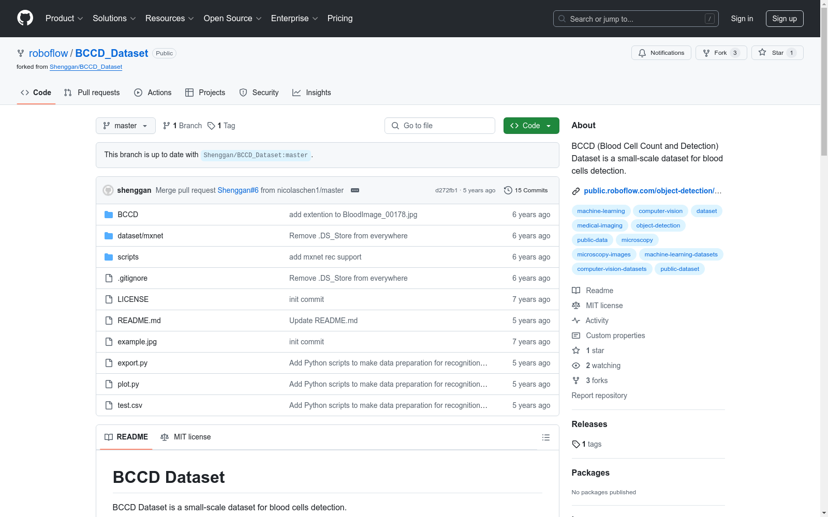Fork this repository with Fork button
828x517 pixels.
pyautogui.click(x=721, y=53)
